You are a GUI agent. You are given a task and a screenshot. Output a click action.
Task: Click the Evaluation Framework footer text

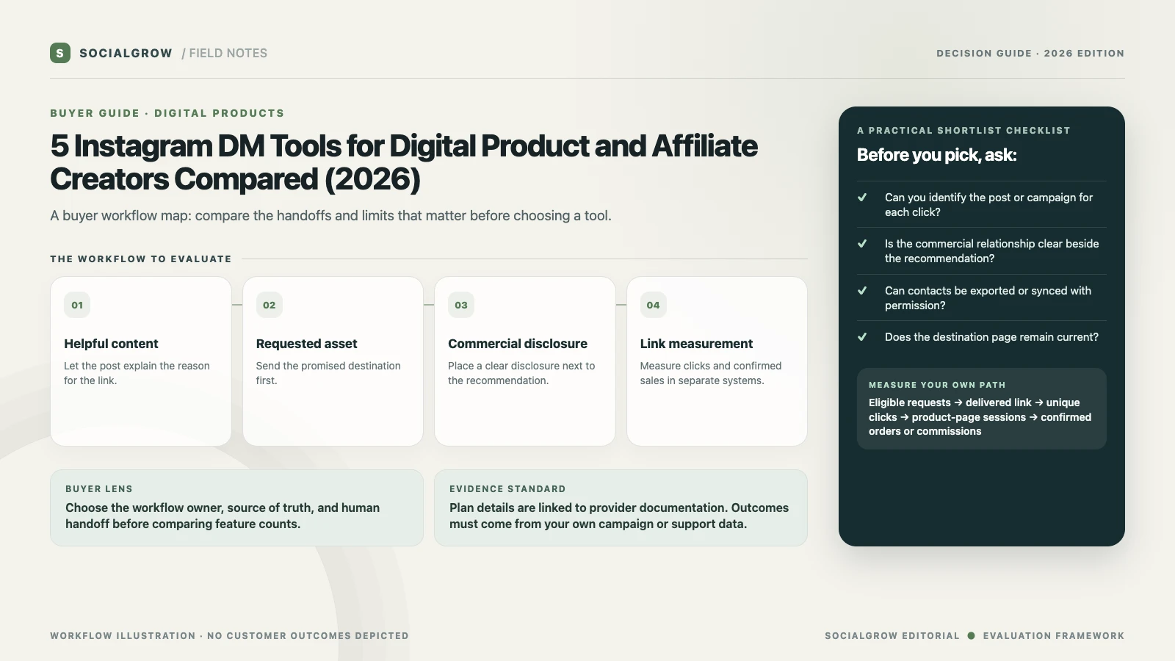coord(1054,636)
